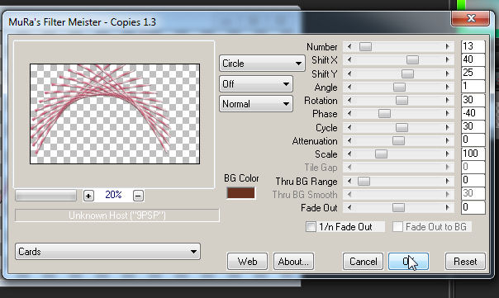This screenshot has height=298, width=499.
Task: Expand the Normal blend dropdown
Action: (256, 104)
